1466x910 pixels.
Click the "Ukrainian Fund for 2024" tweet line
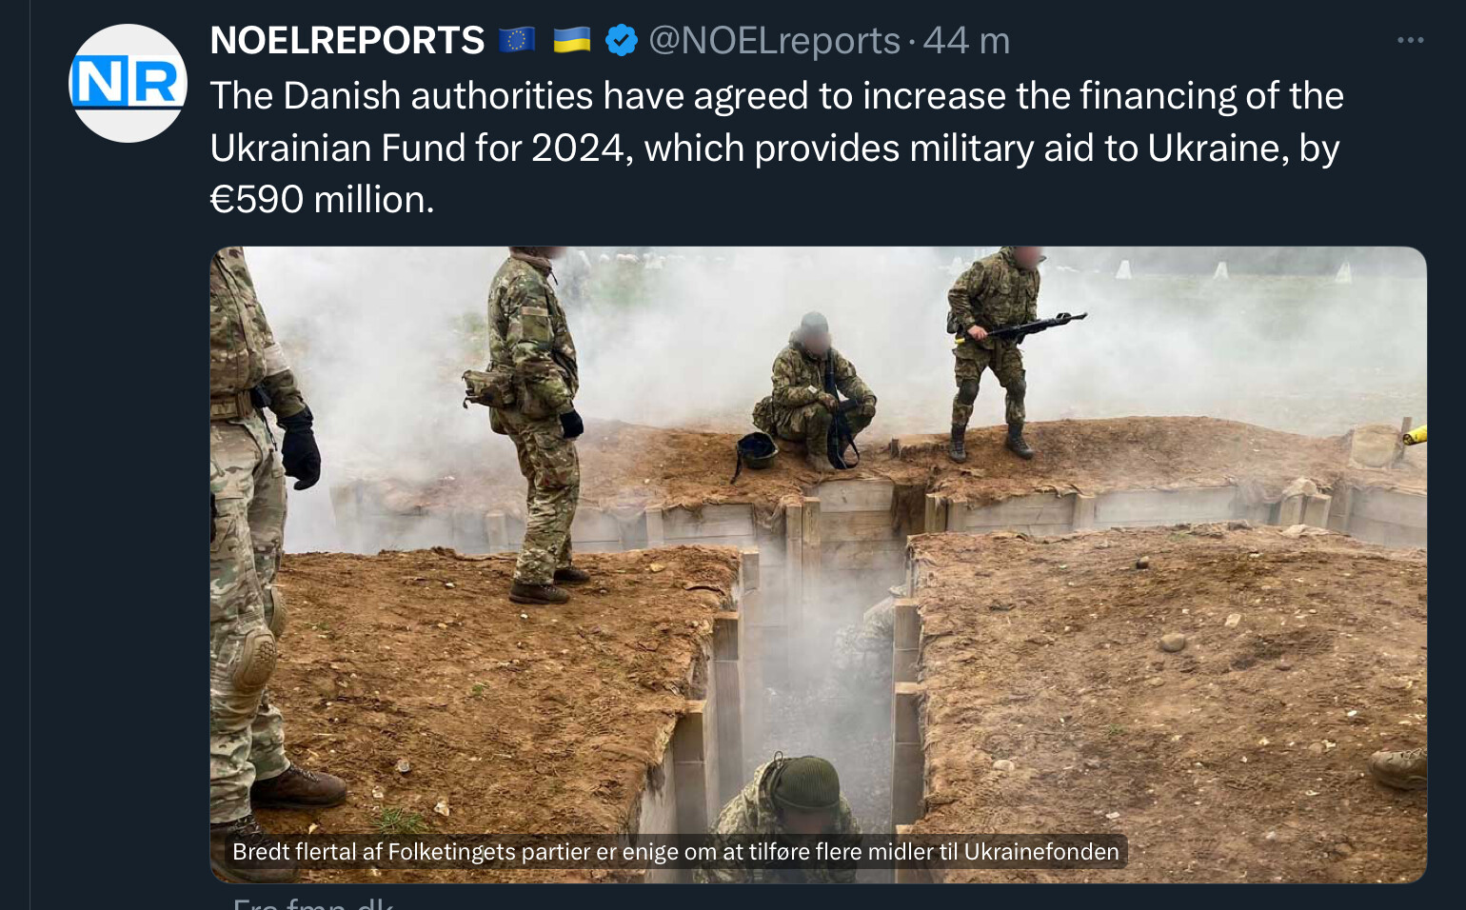pyautogui.click(x=775, y=148)
